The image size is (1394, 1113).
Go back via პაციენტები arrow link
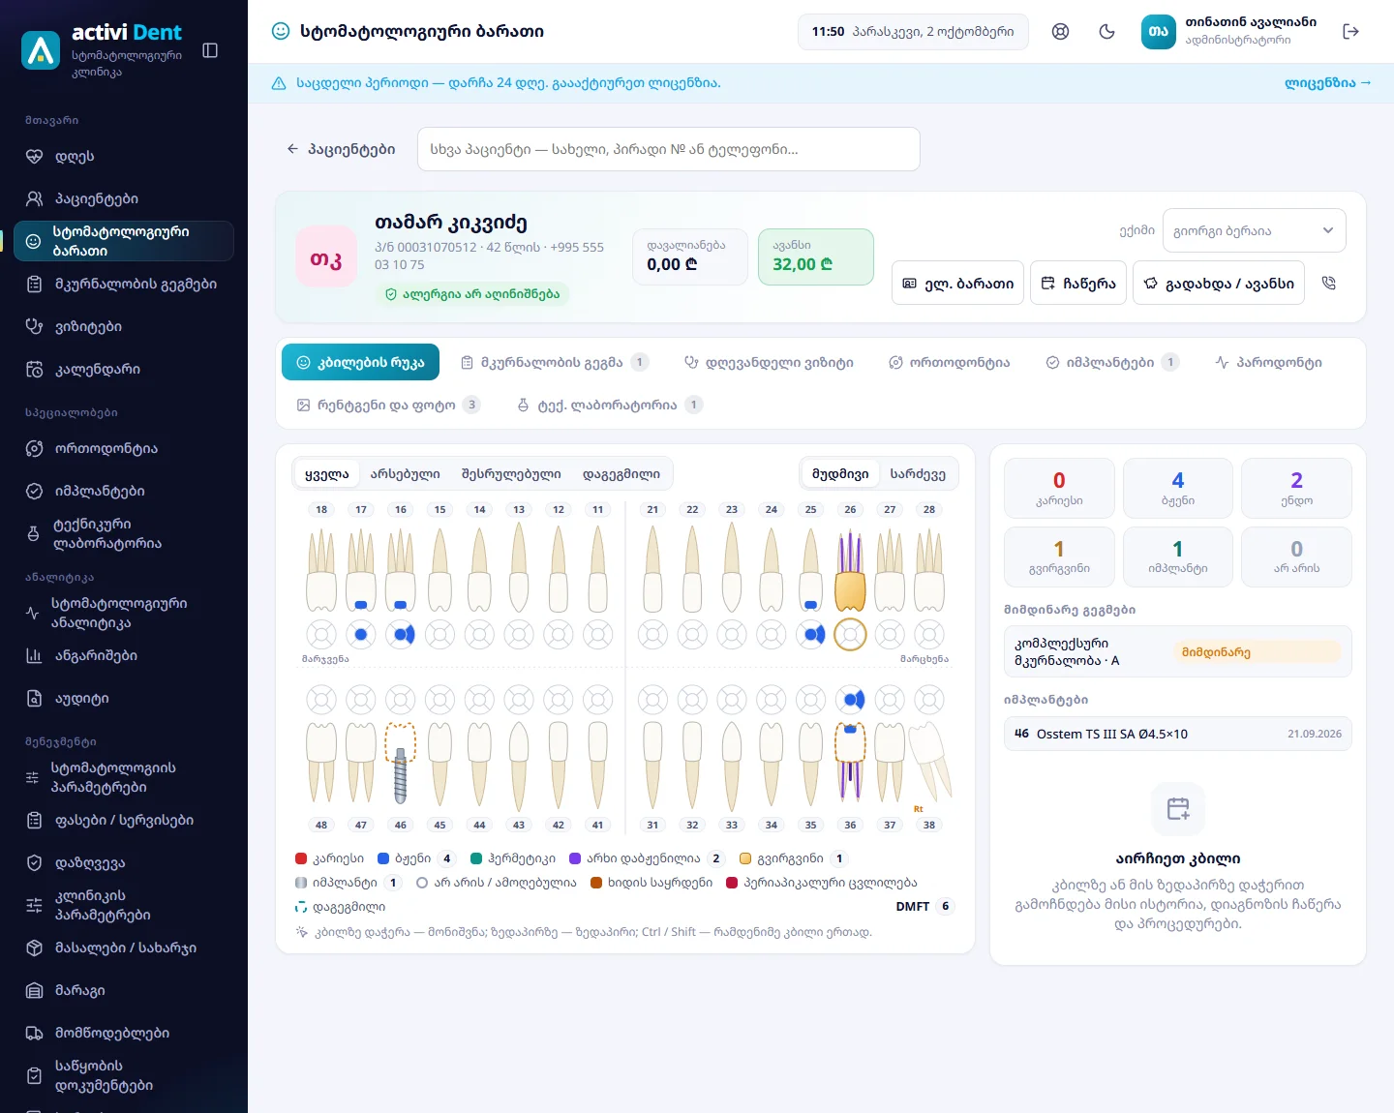click(341, 149)
